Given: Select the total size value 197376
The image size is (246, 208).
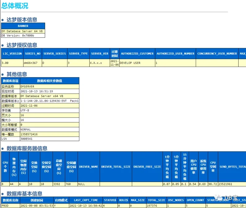Looking at the screenshot, I should click(156, 206).
